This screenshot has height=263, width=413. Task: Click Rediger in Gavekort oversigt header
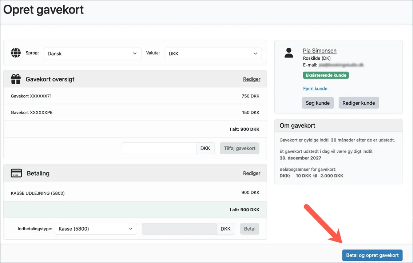[x=251, y=79]
